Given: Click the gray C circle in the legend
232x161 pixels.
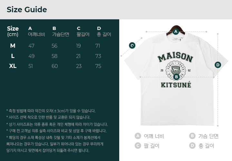Looking at the screenshot, I should pyautogui.click(x=138, y=146).
